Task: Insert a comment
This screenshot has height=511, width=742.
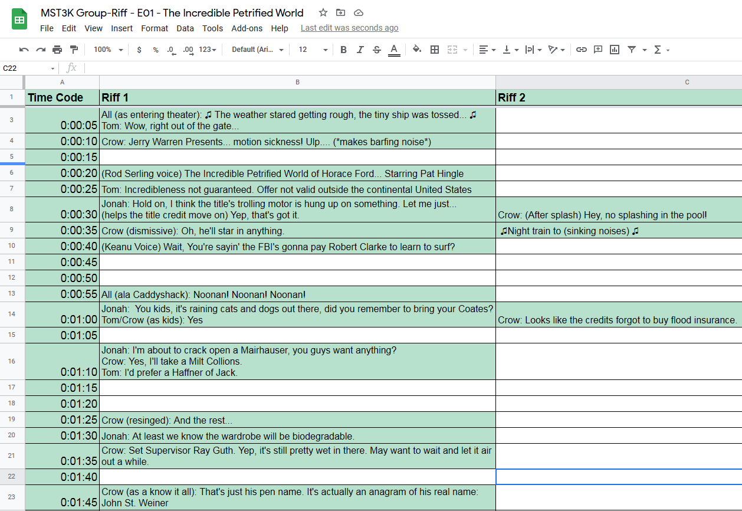Action: 598,50
